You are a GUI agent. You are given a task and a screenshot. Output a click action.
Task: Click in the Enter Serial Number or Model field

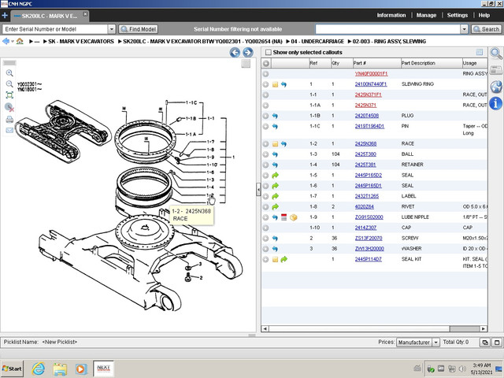click(55, 29)
